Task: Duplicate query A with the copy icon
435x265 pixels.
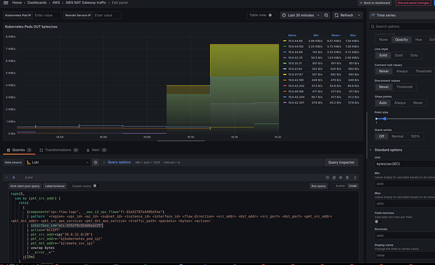Action: pyautogui.click(x=334, y=178)
